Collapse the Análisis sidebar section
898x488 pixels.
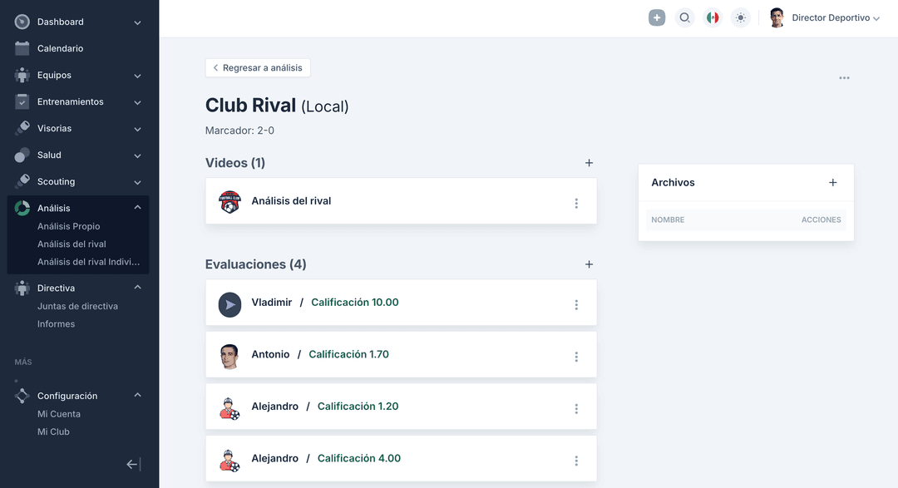(137, 208)
